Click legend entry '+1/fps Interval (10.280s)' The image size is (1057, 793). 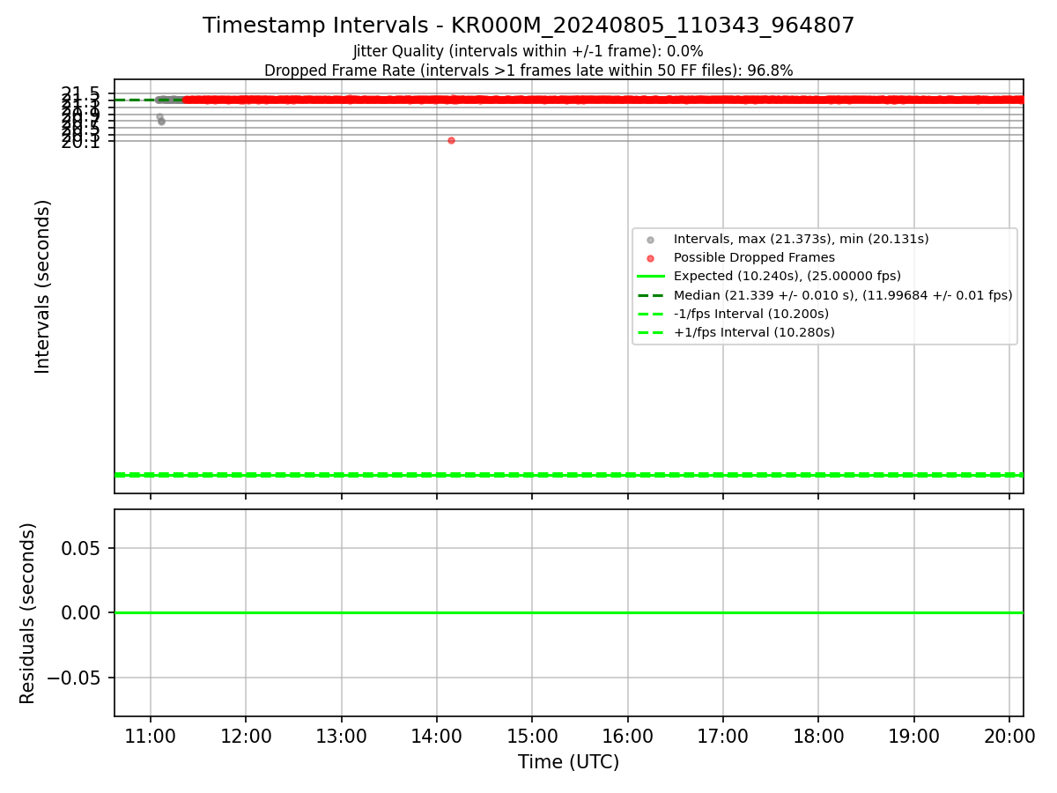point(754,332)
